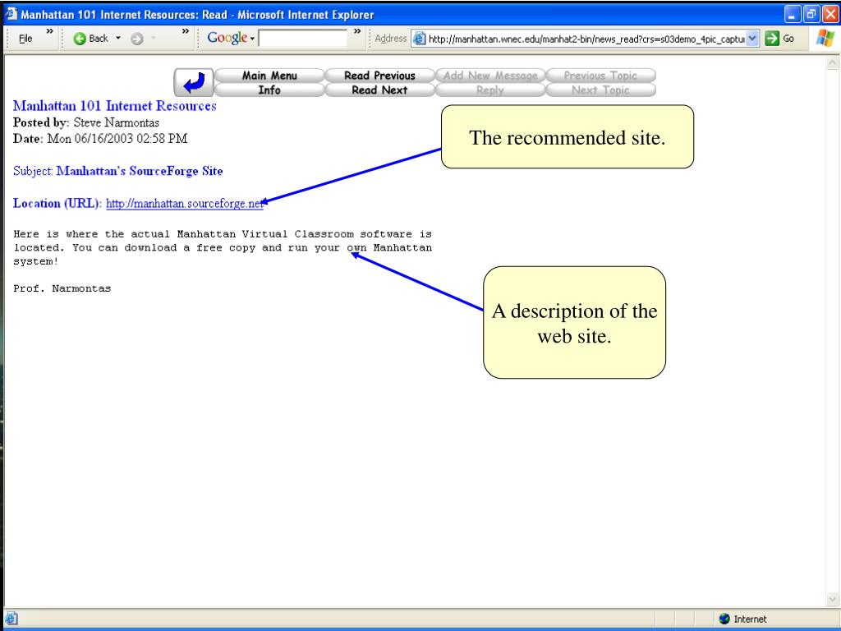
Task: Click the green Go arrow button
Action: click(x=772, y=39)
